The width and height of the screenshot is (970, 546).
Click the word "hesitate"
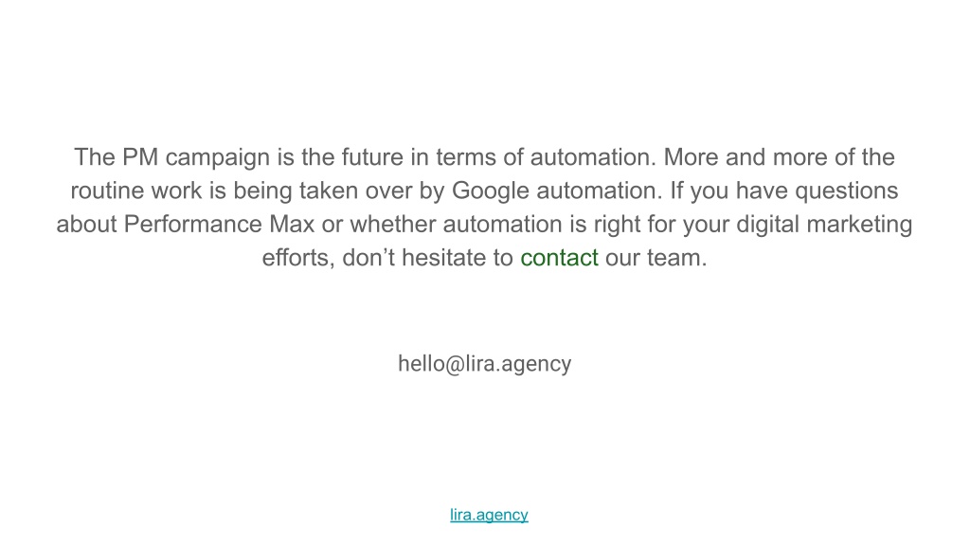click(443, 258)
